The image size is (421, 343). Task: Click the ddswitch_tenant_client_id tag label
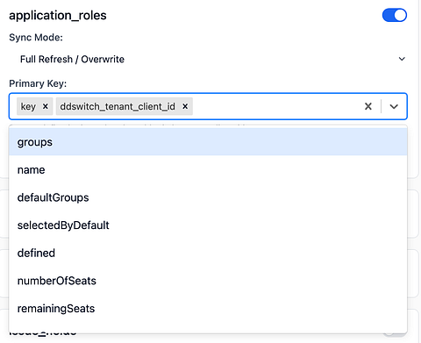118,106
